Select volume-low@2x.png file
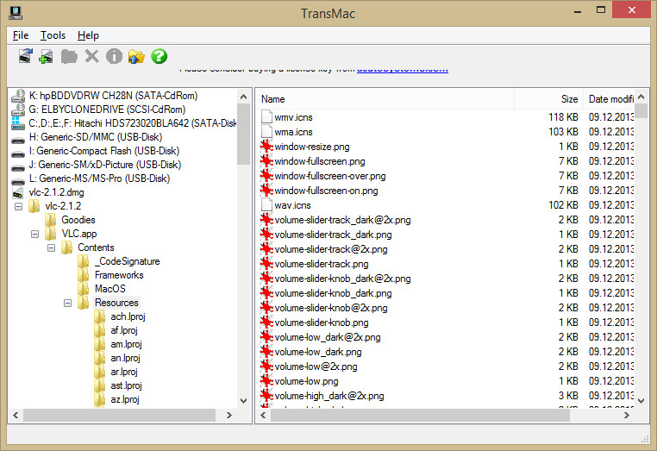This screenshot has width=657, height=451. [316, 366]
